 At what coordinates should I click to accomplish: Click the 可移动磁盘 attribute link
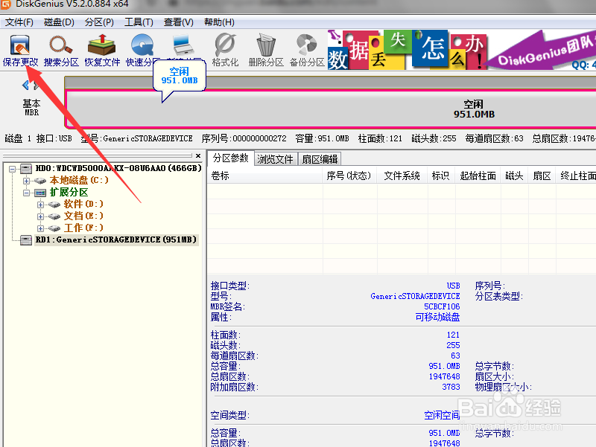click(438, 318)
